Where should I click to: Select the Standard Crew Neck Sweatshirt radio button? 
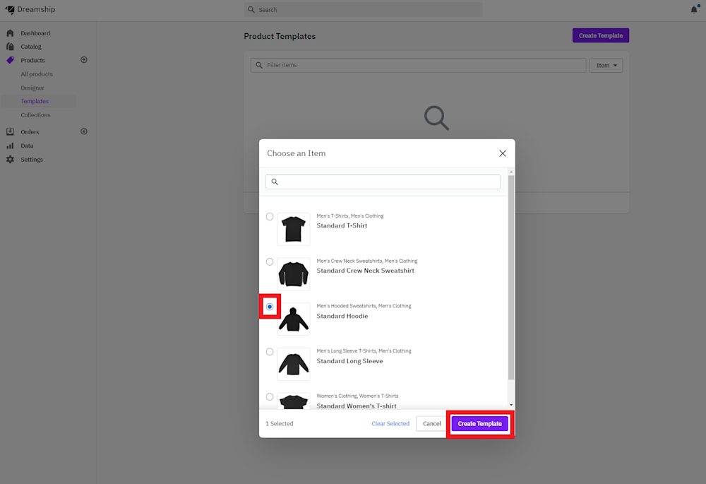(270, 261)
